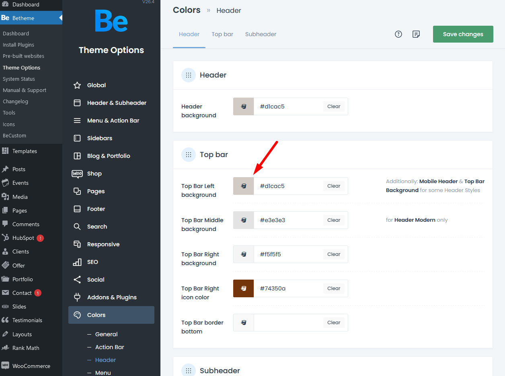Click the Save changes button

[463, 34]
